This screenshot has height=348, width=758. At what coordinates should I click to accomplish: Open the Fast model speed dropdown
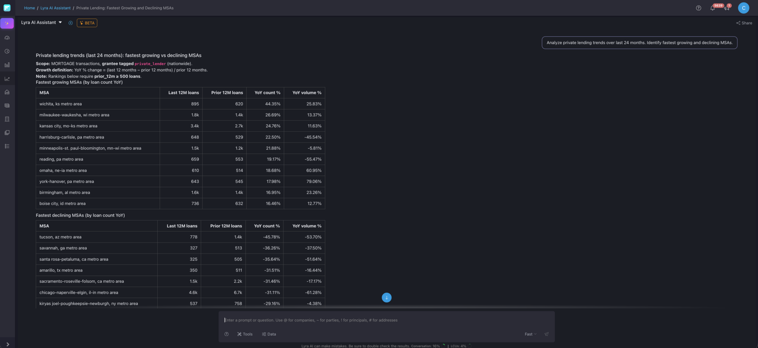(530, 334)
